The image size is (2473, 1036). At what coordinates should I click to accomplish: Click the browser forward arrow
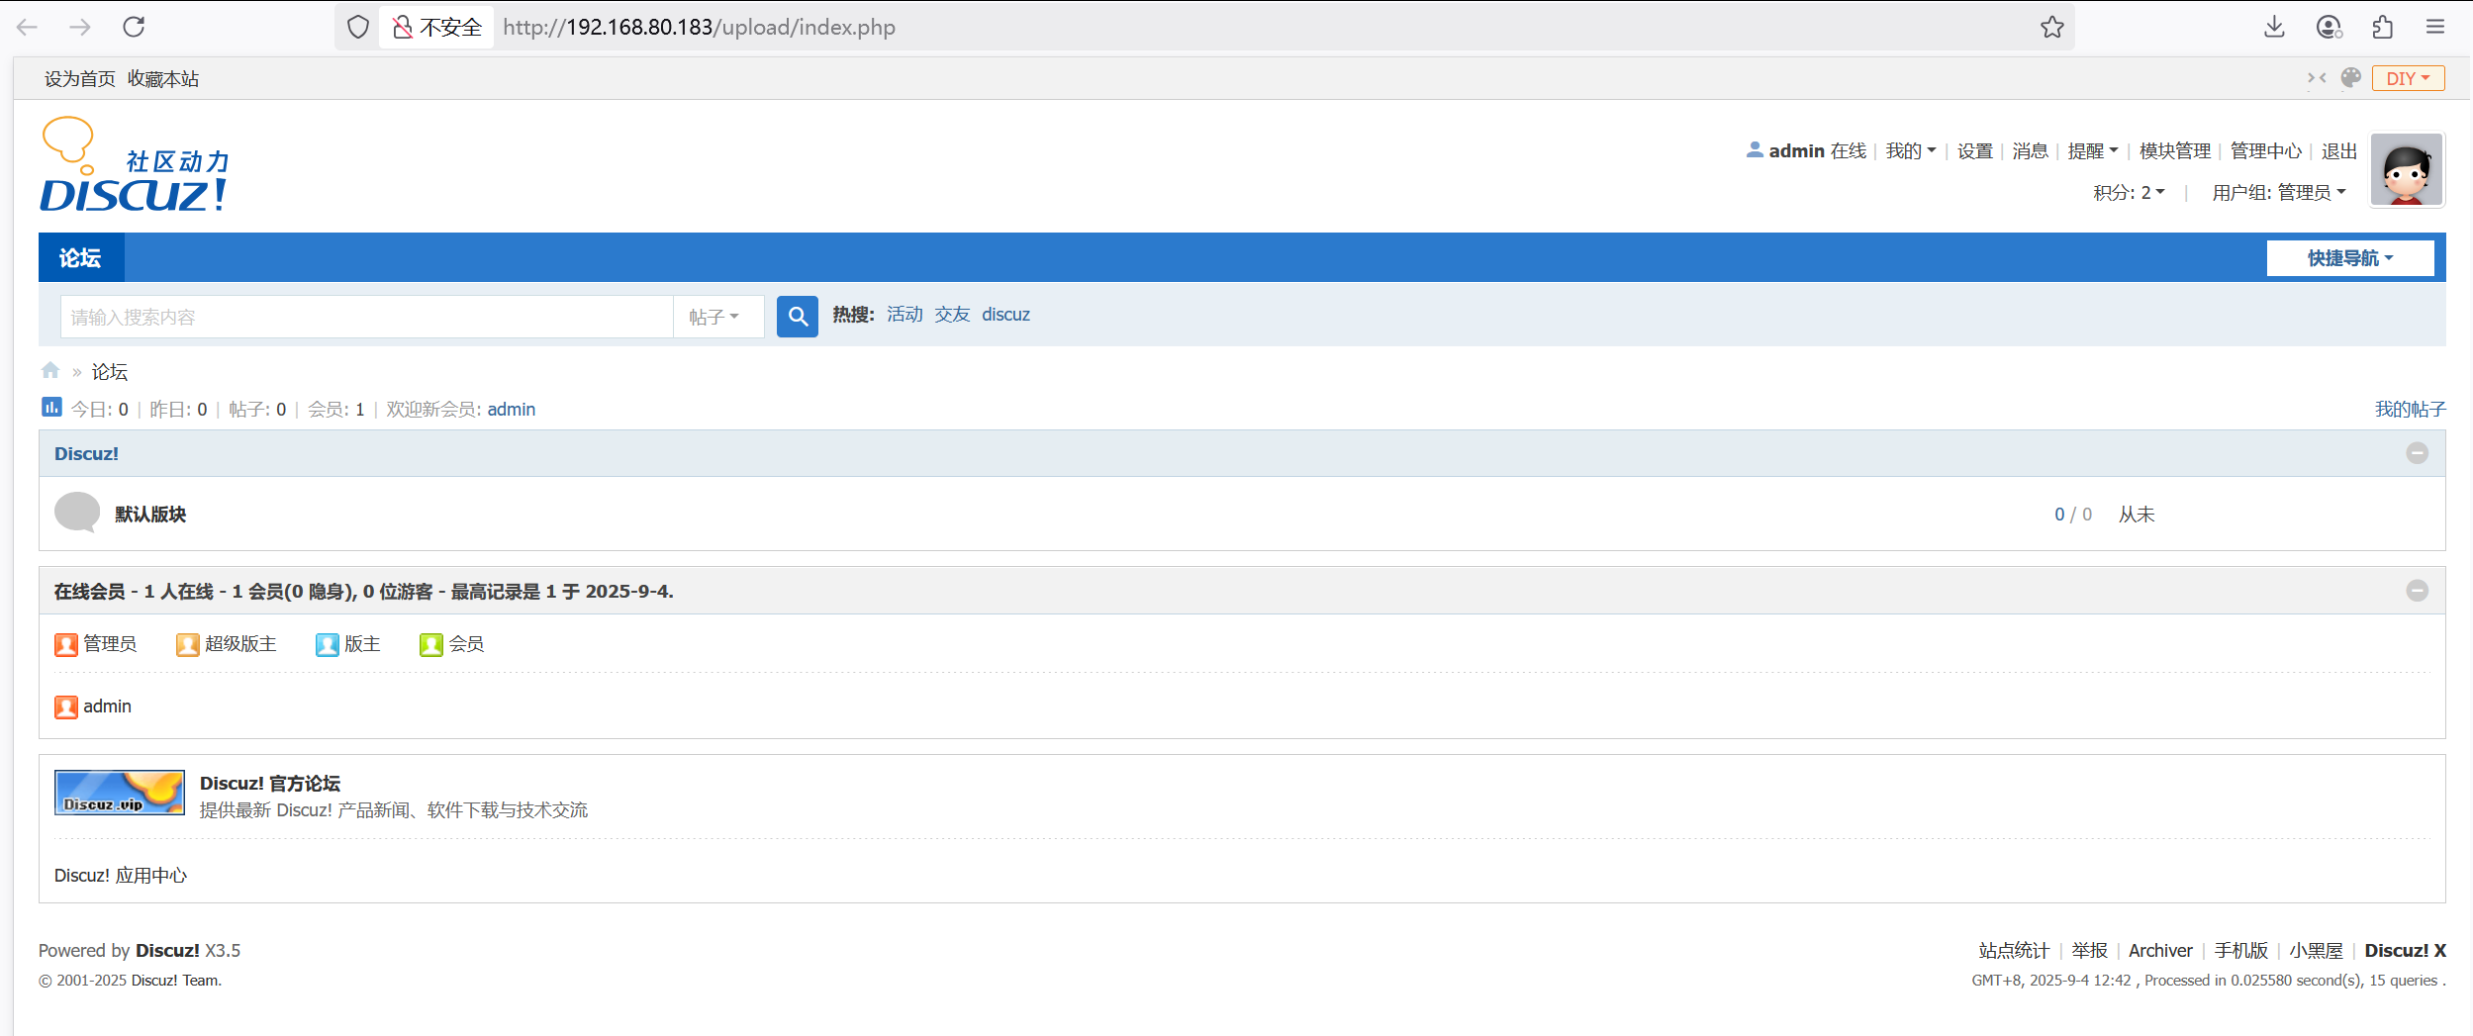tap(80, 27)
